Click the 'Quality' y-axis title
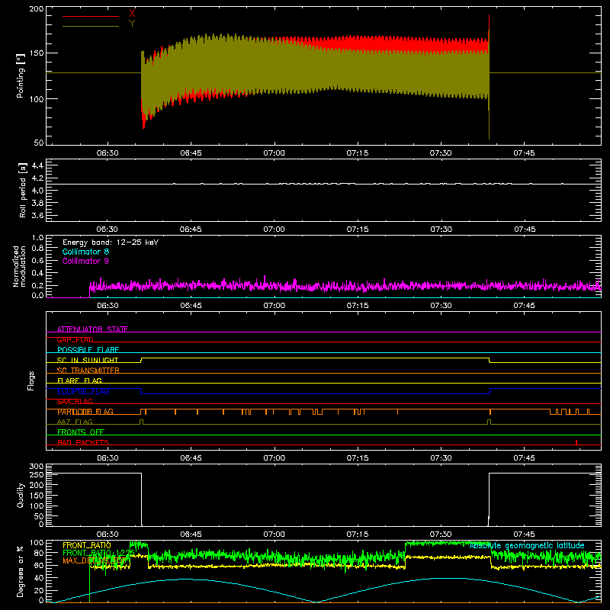 pos(21,495)
